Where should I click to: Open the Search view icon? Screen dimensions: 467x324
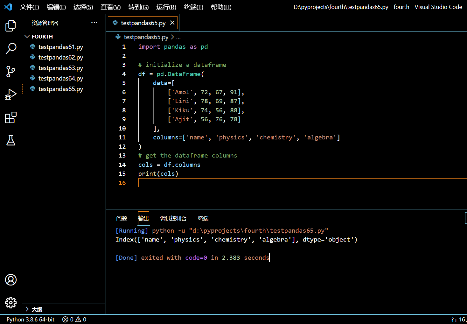point(11,49)
